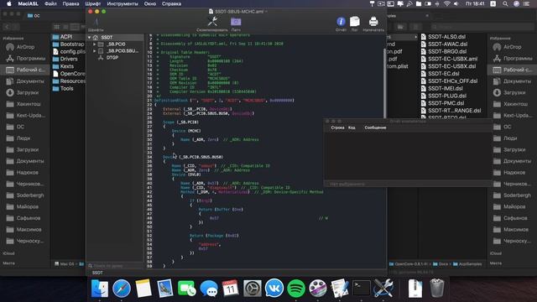
Task: Click the SSDT-SBUS-MCHC.aml window title
Action: click(238, 12)
